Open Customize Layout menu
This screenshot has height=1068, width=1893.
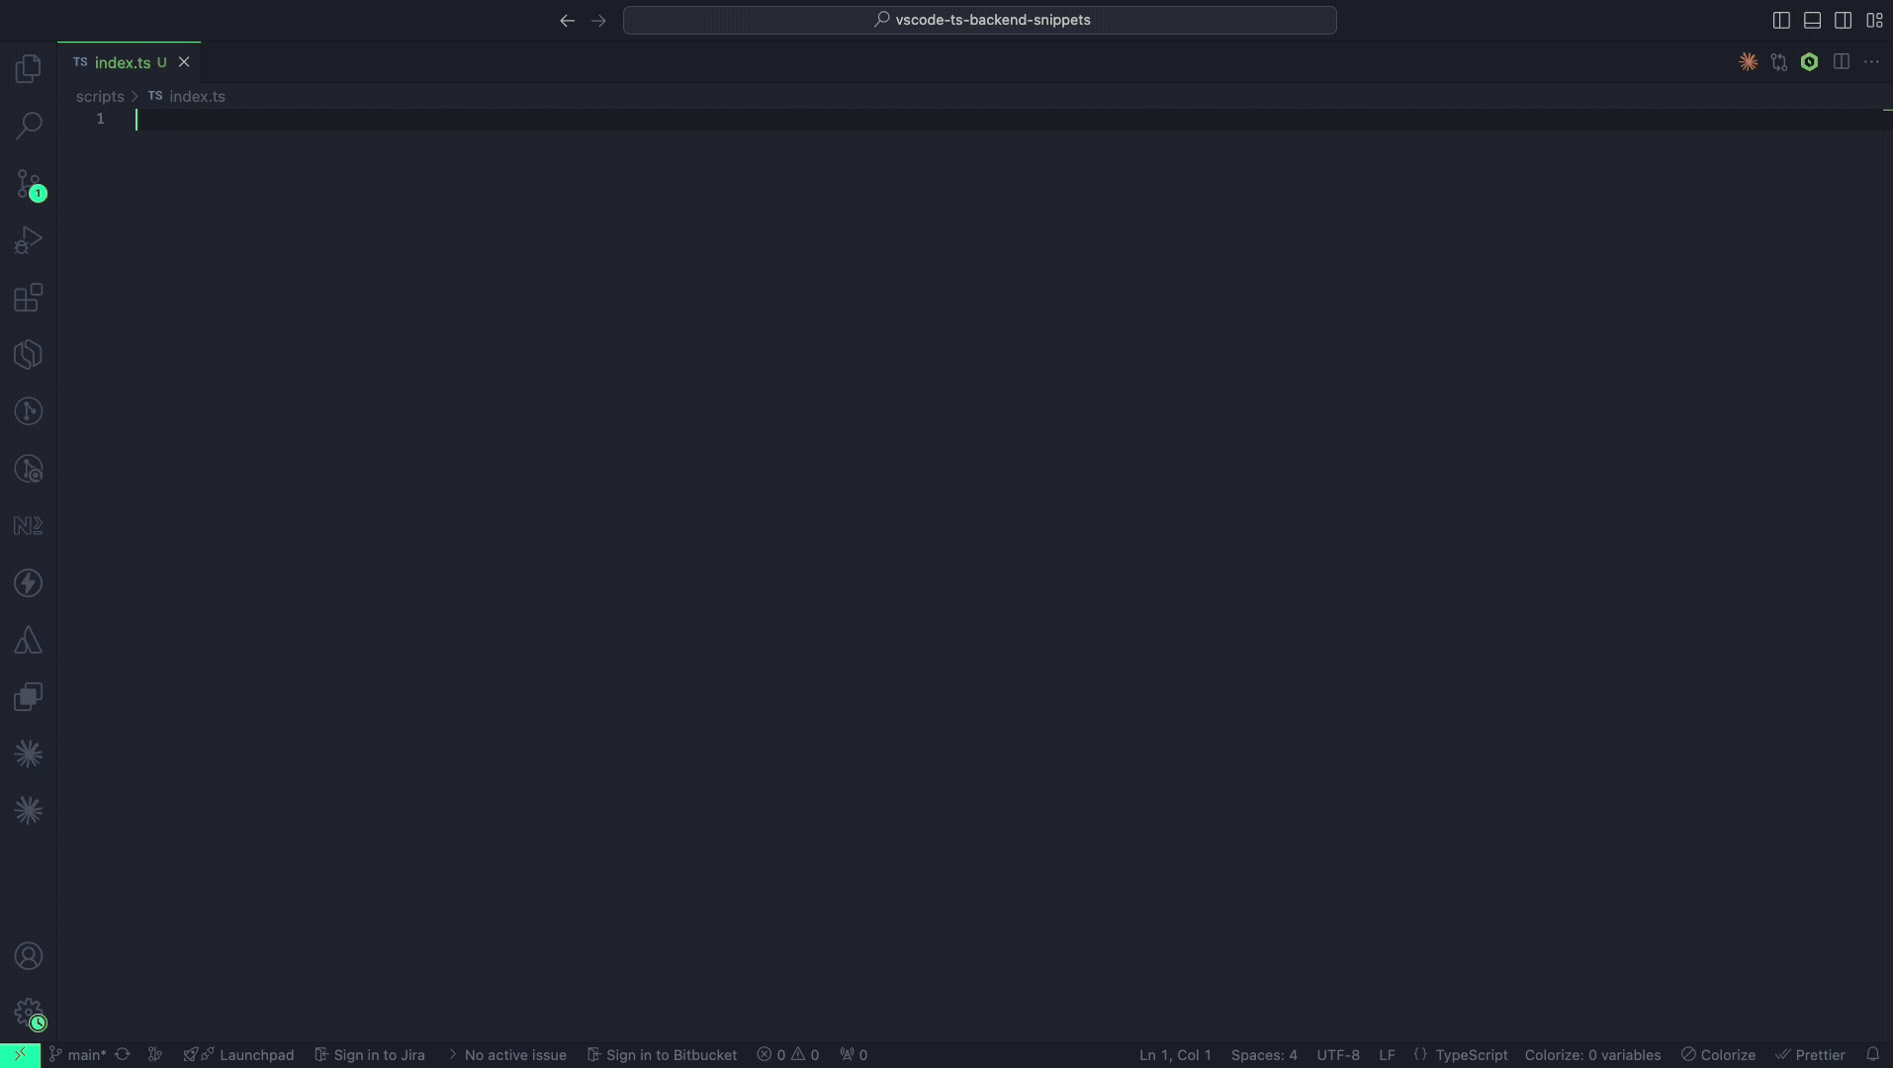(x=1874, y=20)
